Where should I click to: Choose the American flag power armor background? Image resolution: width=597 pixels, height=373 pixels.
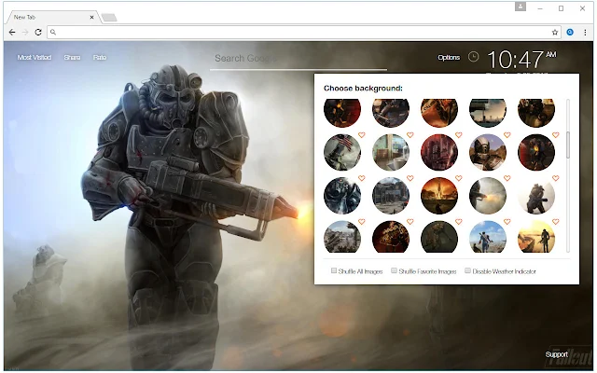pos(342,152)
